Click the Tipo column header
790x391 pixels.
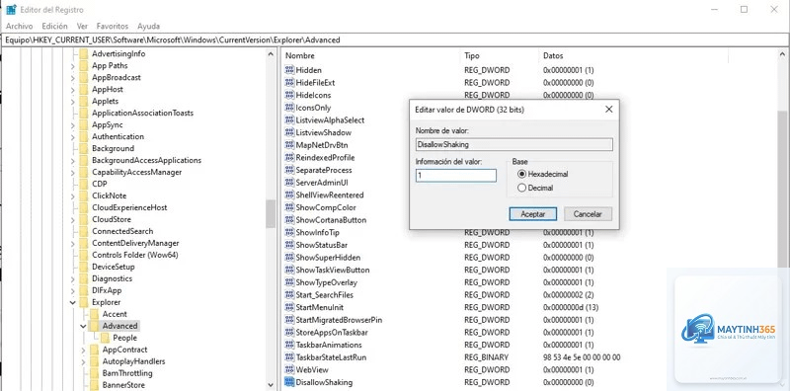pos(500,56)
